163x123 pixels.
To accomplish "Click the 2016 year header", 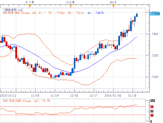I will pyautogui.click(x=113, y=2).
